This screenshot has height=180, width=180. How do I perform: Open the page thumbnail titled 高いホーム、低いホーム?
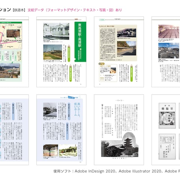point(61,130)
